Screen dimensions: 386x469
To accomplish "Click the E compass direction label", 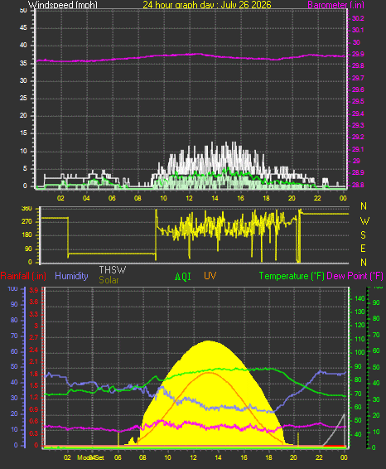I will 364,249.
